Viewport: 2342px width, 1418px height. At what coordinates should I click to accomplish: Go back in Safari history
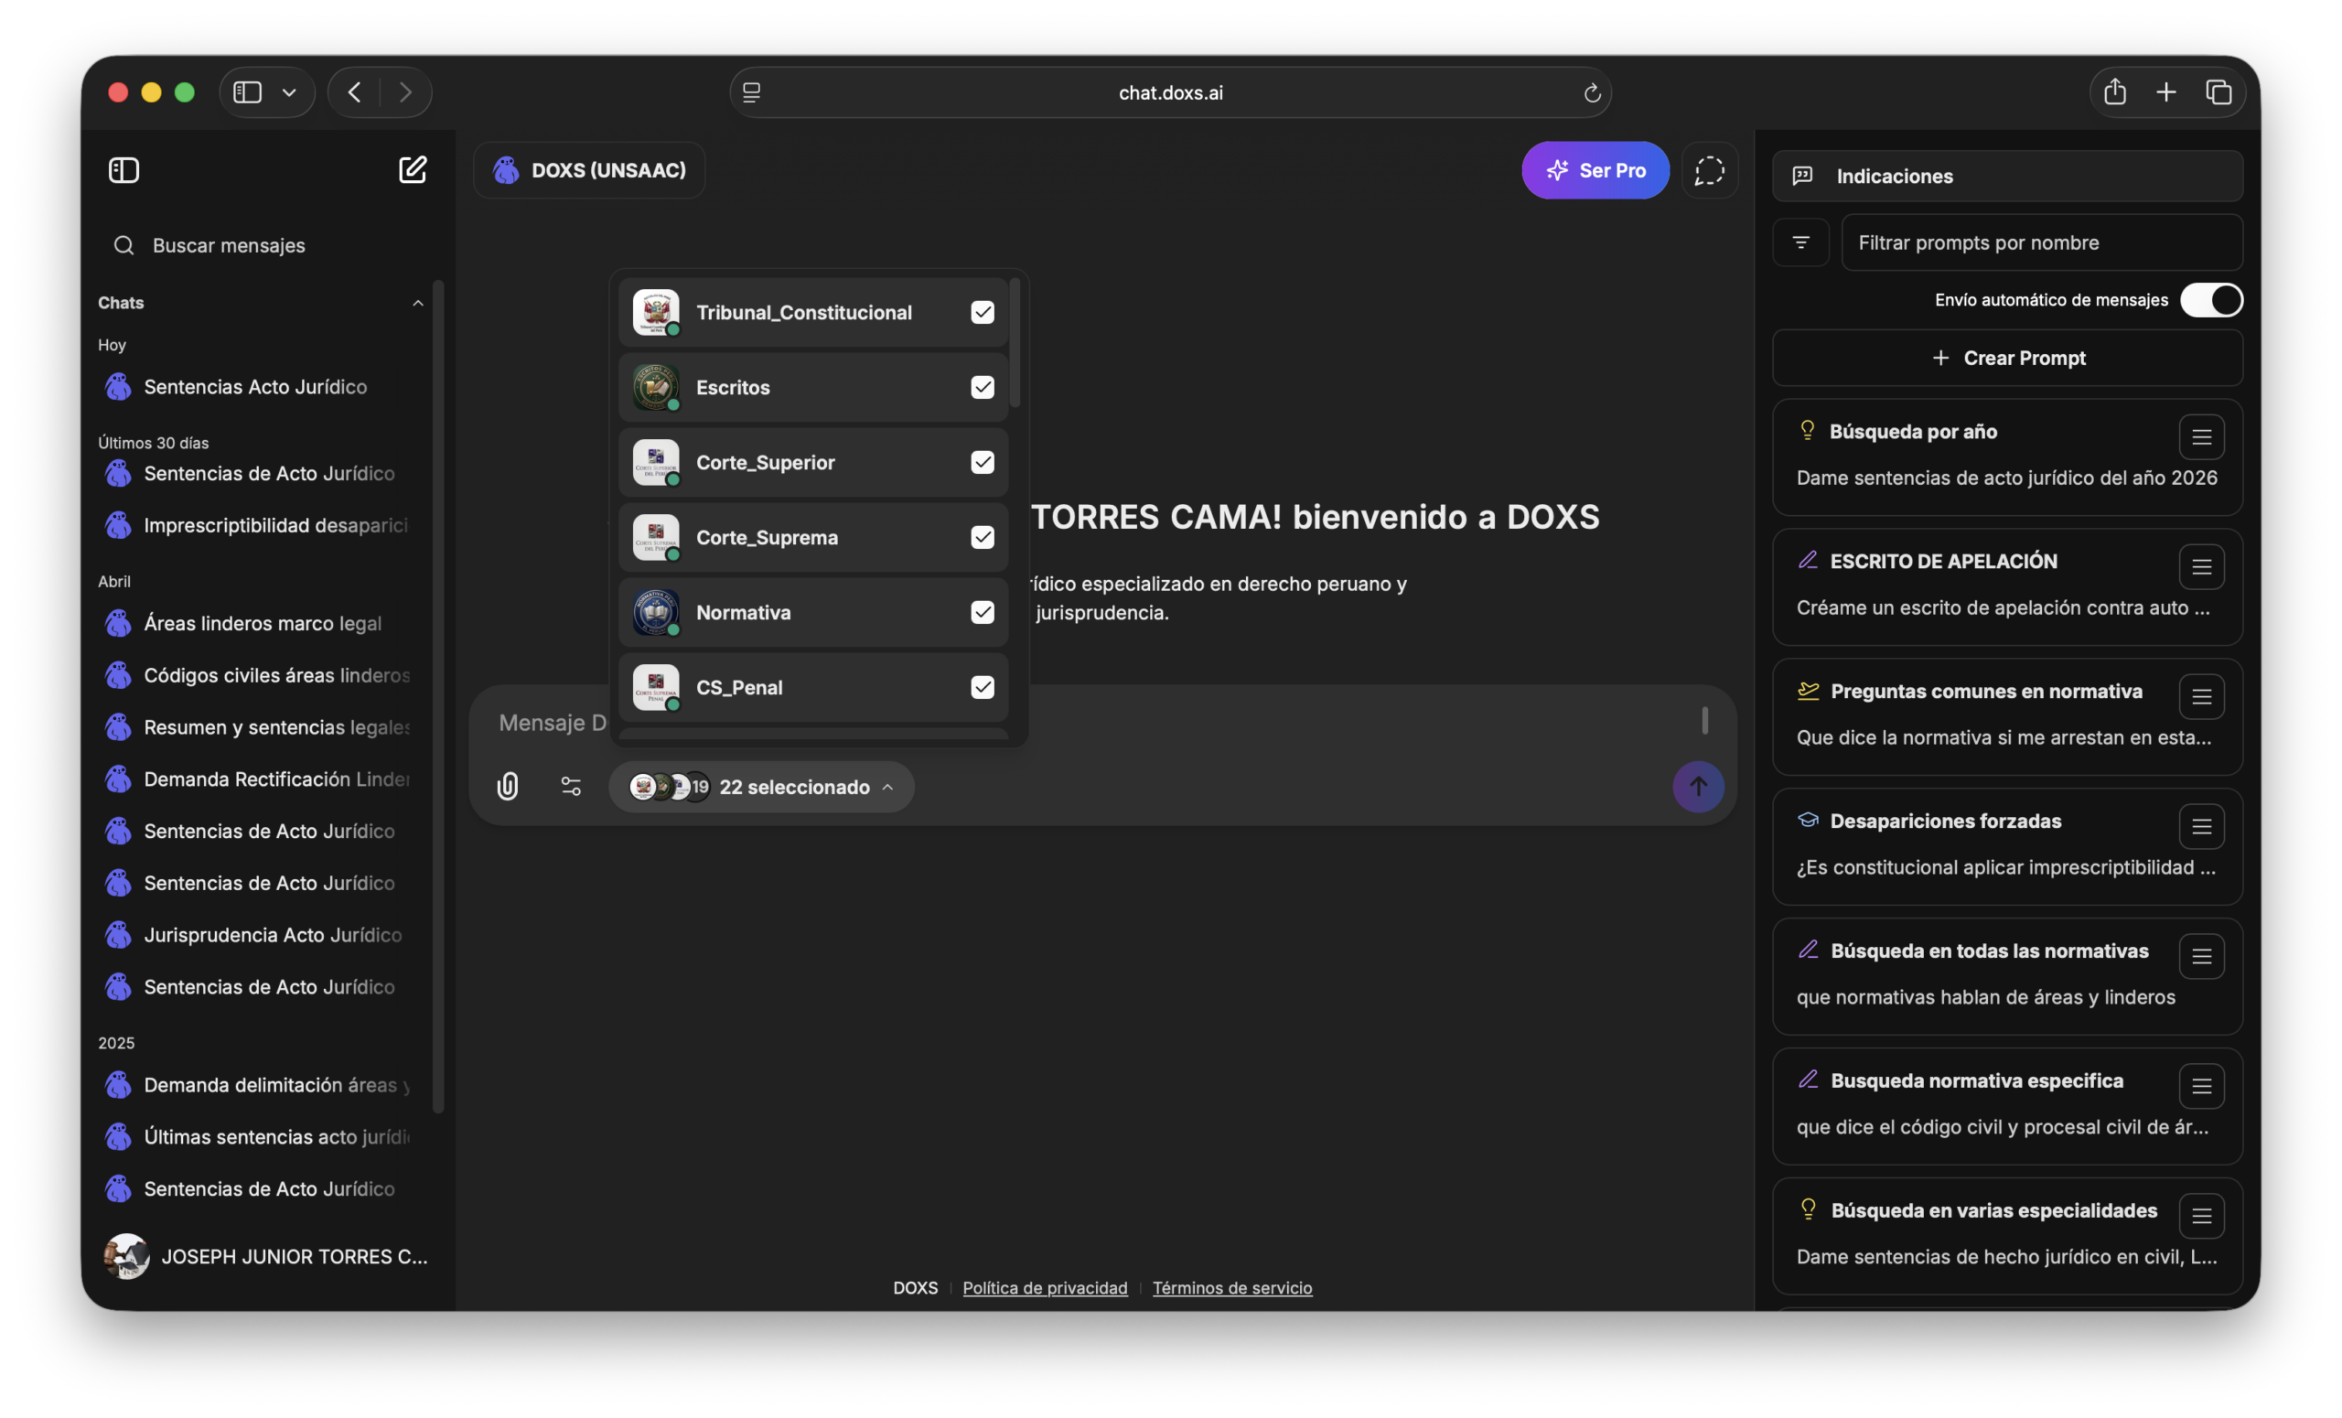(355, 92)
